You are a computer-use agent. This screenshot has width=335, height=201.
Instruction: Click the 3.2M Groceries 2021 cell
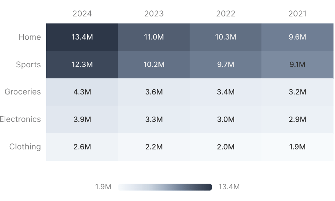click(x=297, y=92)
